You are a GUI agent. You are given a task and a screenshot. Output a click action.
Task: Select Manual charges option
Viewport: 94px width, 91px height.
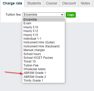click(43, 50)
